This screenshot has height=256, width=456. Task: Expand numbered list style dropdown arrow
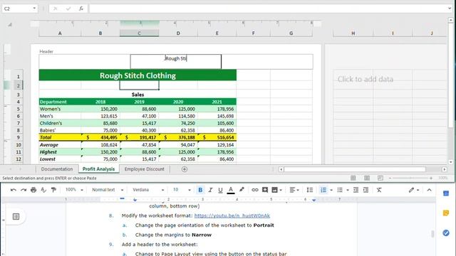(331, 190)
